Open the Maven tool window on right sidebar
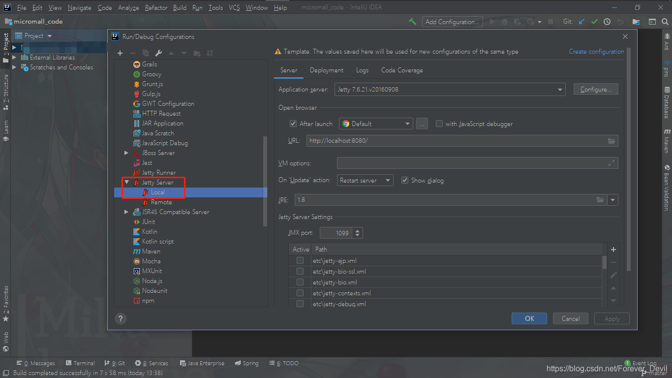This screenshot has height=378, width=672. [667, 141]
